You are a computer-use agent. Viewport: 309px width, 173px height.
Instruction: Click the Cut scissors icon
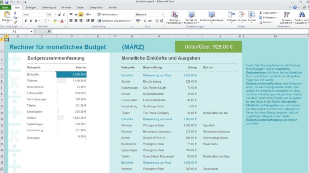tap(15, 13)
